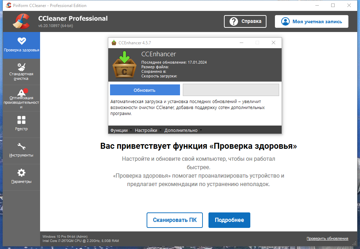Switch to the Реестр tab

21,120
